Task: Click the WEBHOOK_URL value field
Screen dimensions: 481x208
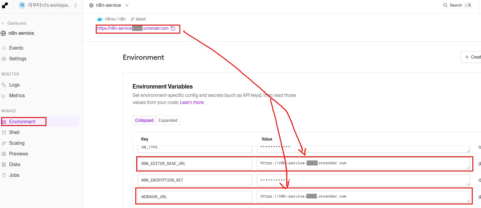Action: pyautogui.click(x=363, y=197)
